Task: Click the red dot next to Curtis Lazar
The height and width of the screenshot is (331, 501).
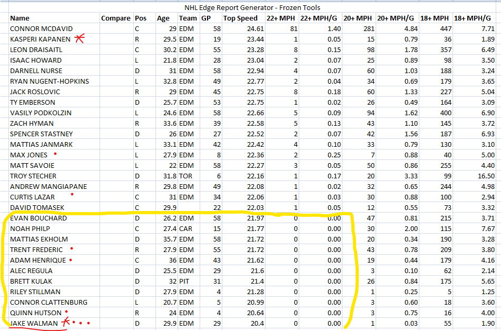Action: point(72,194)
